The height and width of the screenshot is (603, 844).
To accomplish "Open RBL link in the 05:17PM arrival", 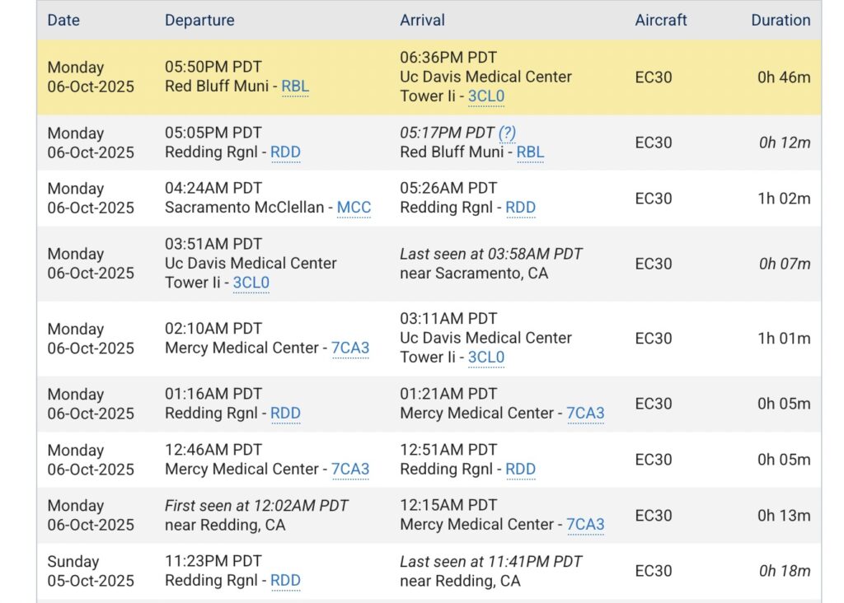I will click(530, 152).
